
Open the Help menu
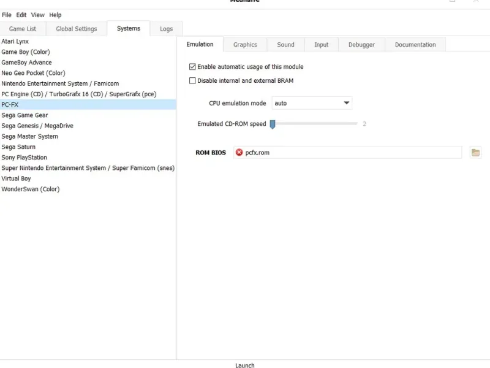55,15
